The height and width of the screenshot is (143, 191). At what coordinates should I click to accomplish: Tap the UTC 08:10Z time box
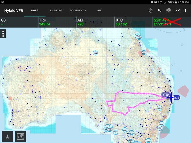(x=134, y=22)
